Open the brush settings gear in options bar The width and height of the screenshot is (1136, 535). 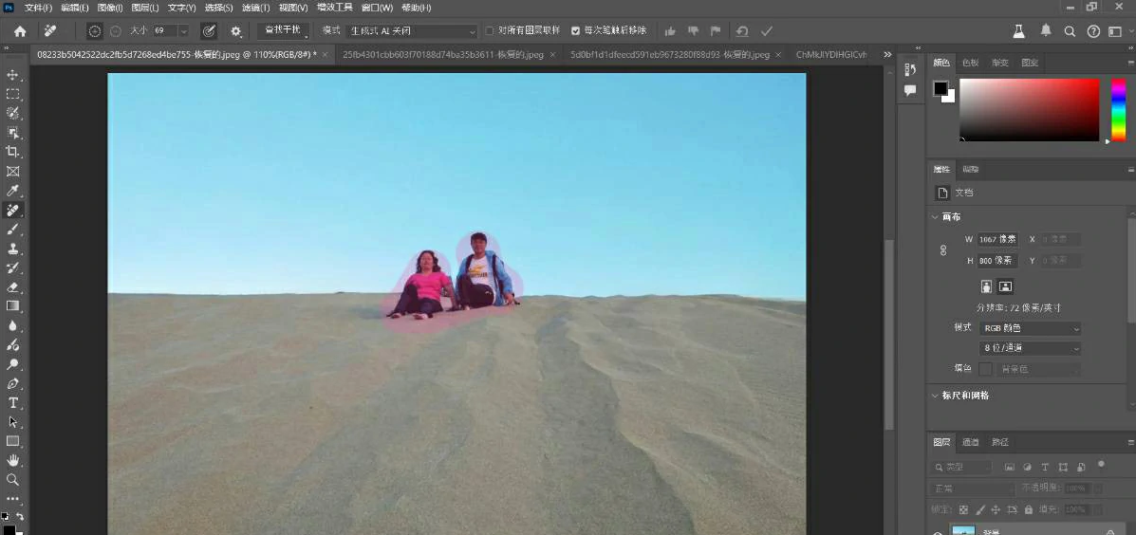point(235,31)
